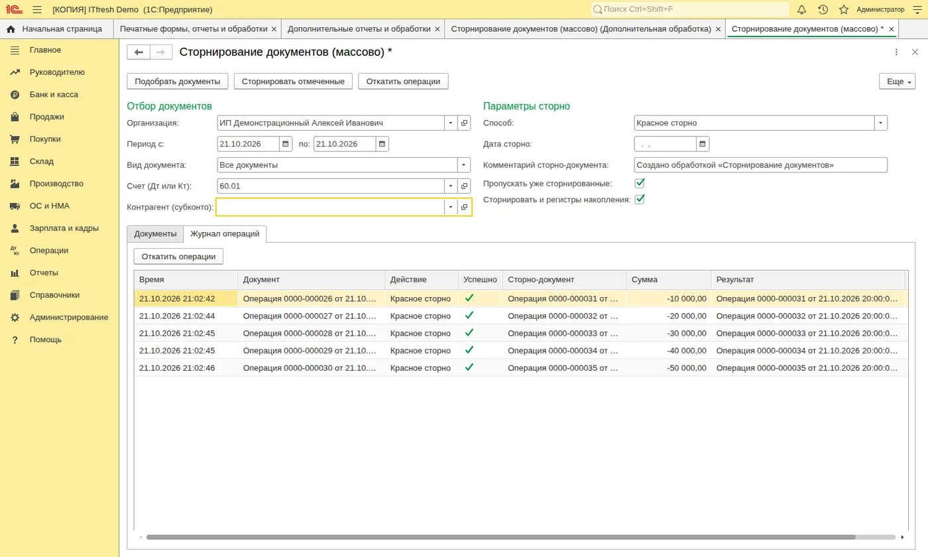The height and width of the screenshot is (557, 928).
Task: Expand Контрагент (субконто) dropdown
Action: click(x=451, y=208)
